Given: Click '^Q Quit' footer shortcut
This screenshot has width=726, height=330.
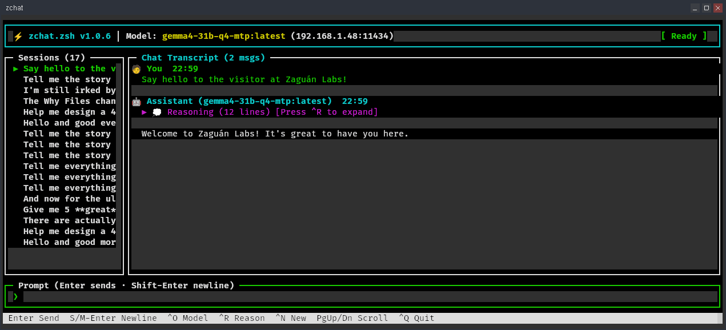Looking at the screenshot, I should (x=416, y=318).
